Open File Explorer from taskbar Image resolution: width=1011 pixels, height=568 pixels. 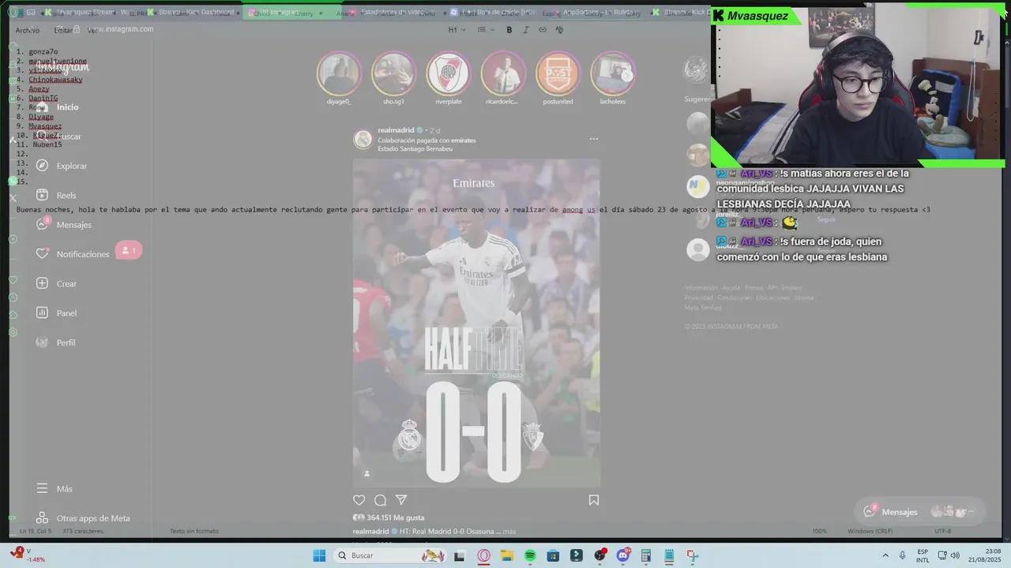pyautogui.click(x=506, y=555)
